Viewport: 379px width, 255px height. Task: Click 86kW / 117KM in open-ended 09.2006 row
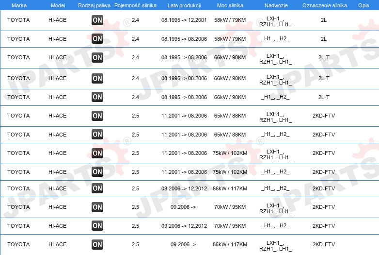(230, 244)
